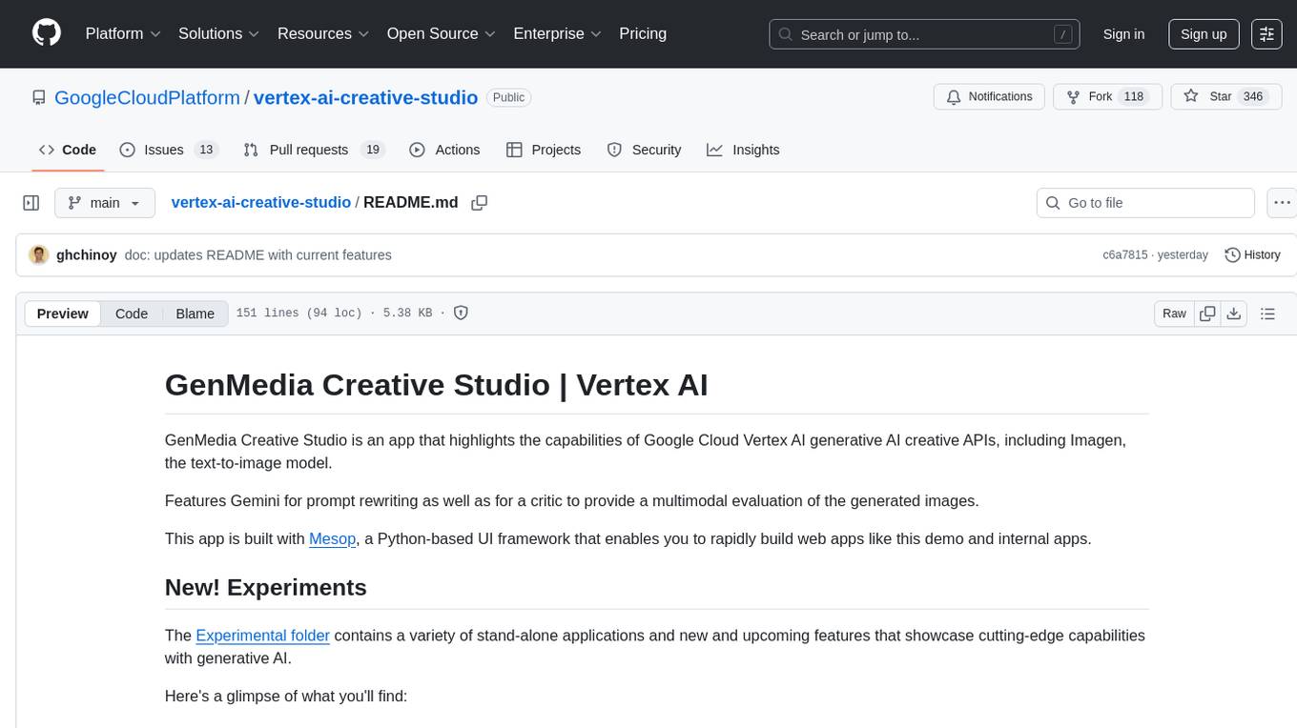Switch to the Projects tab
Image resolution: width=1297 pixels, height=728 pixels.
544,150
